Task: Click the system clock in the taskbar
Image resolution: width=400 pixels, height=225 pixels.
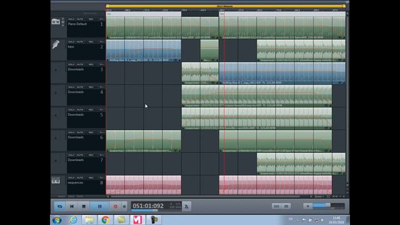Action: tap(336, 220)
